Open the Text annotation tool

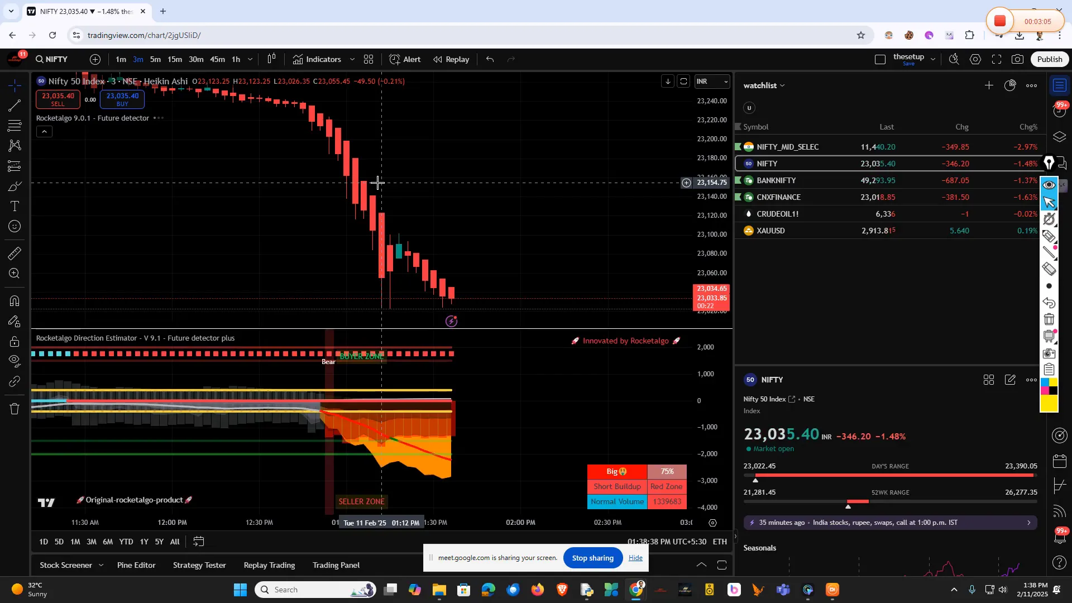click(15, 206)
